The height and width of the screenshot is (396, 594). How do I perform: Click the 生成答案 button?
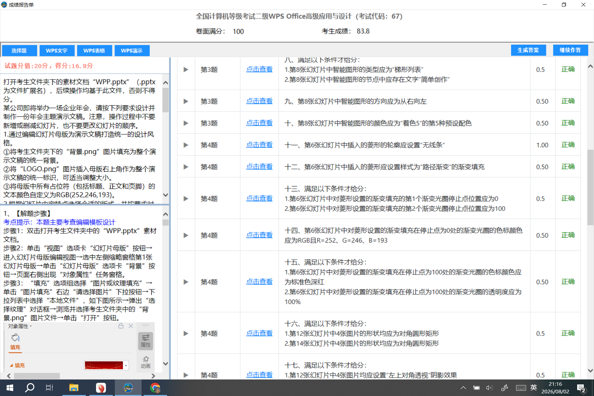[528, 50]
